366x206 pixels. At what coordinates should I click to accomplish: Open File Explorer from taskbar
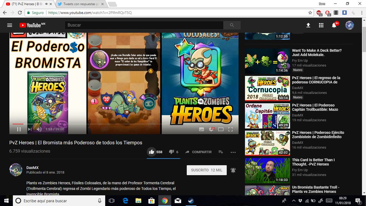point(138,201)
